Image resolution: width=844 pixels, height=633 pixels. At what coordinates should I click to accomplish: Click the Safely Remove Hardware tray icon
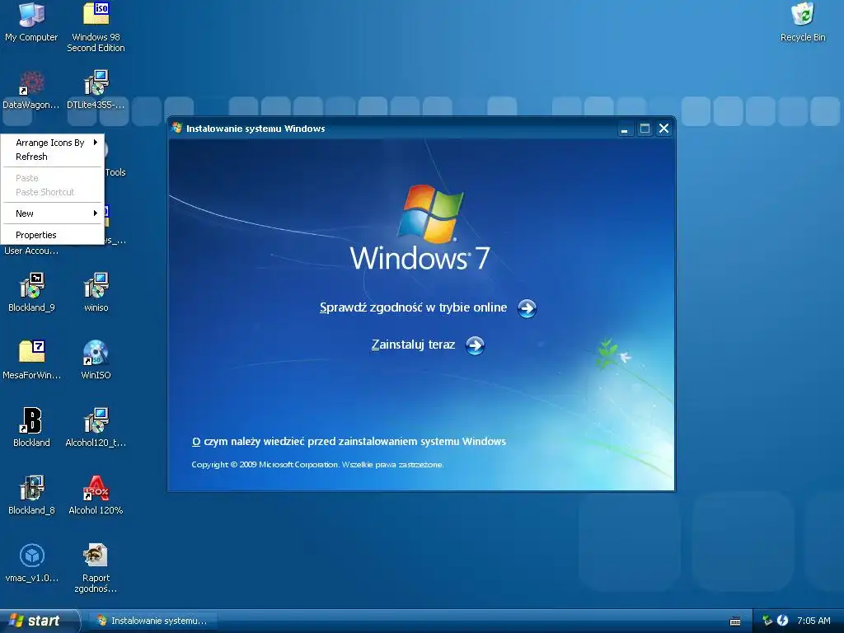tap(767, 621)
